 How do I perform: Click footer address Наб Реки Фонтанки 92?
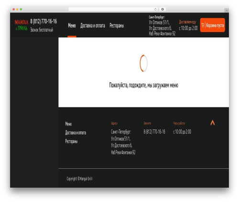pos(123,152)
